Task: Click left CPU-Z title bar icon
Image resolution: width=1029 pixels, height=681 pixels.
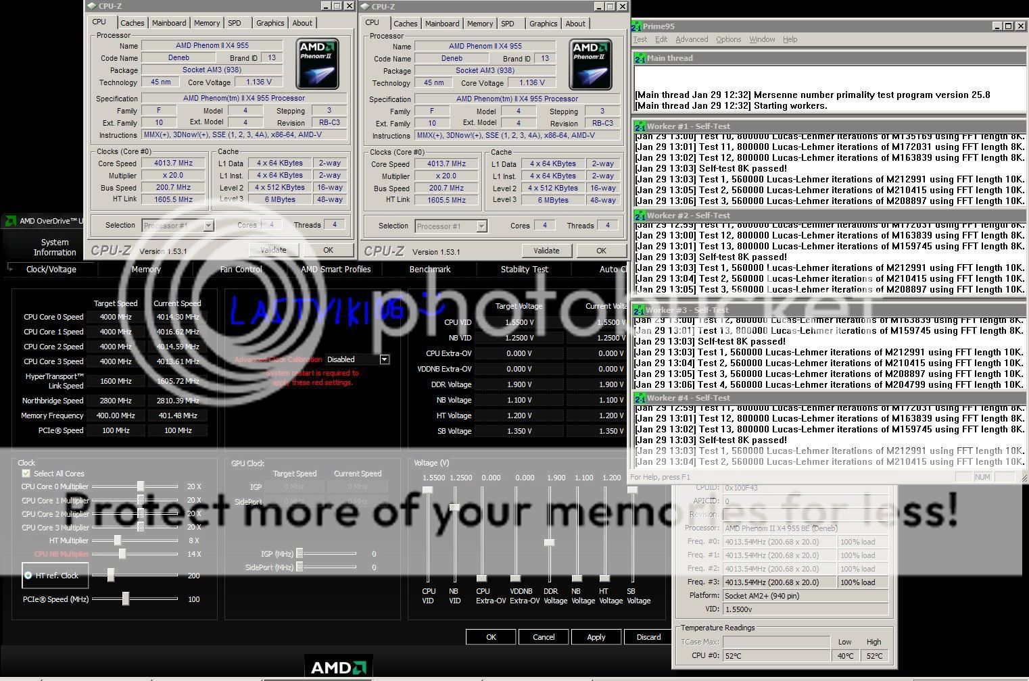Action: [91, 6]
